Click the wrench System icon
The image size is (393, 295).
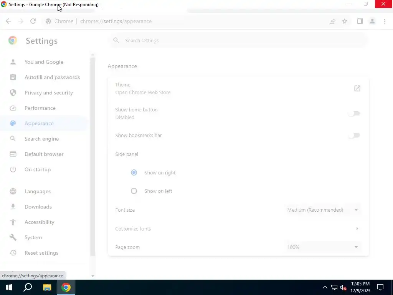point(13,237)
